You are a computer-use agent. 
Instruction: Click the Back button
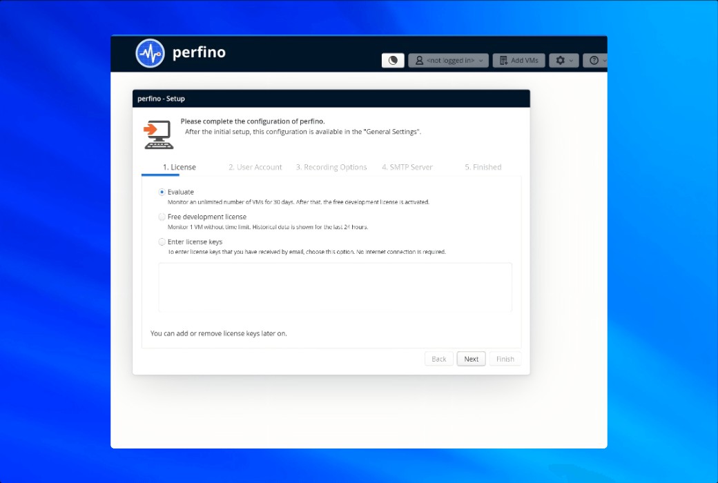(x=438, y=359)
